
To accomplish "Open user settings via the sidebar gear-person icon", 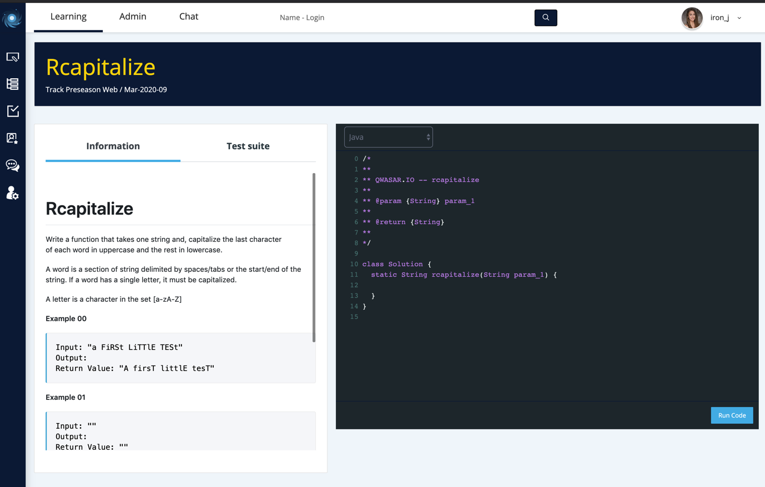I will [x=12, y=193].
